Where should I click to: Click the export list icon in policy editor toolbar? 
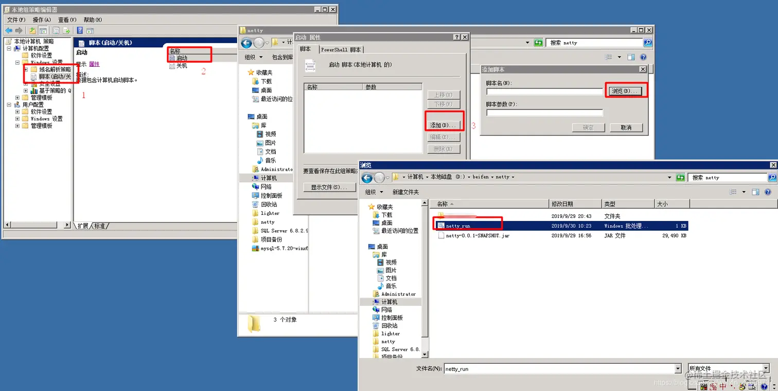click(x=66, y=30)
